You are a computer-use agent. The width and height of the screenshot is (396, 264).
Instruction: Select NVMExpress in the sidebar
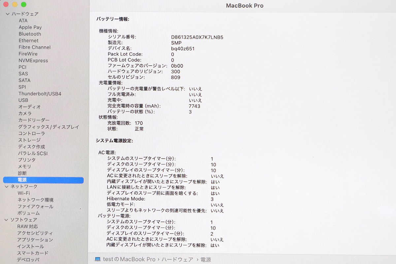33,60
